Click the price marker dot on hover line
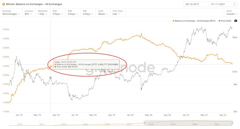The width and height of the screenshot is (240, 129). 50,78
